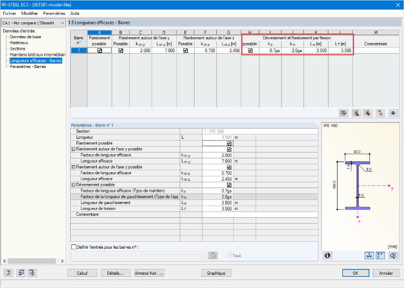404x288 pixels.
Task: Click the member numbers input field
Action: [139, 256]
